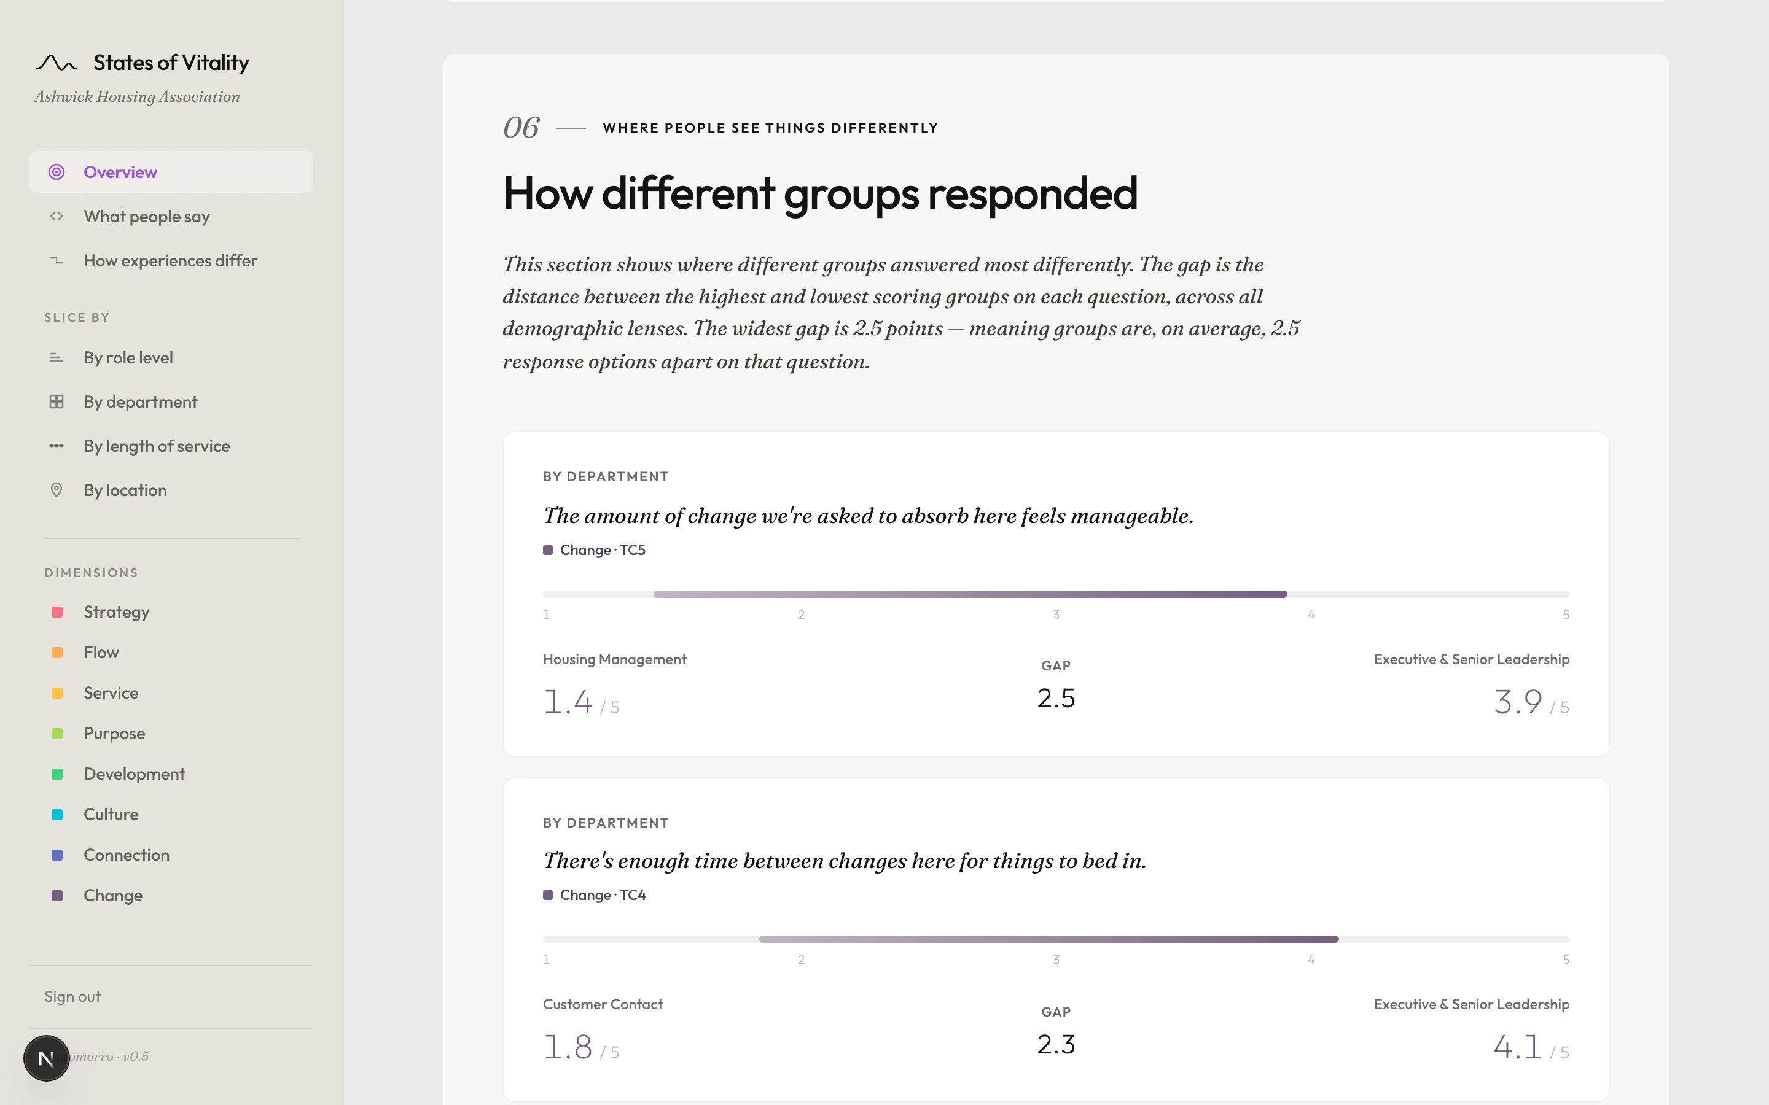The width and height of the screenshot is (1769, 1105).
Task: Click the States of Vitality wave logo
Action: 57,63
